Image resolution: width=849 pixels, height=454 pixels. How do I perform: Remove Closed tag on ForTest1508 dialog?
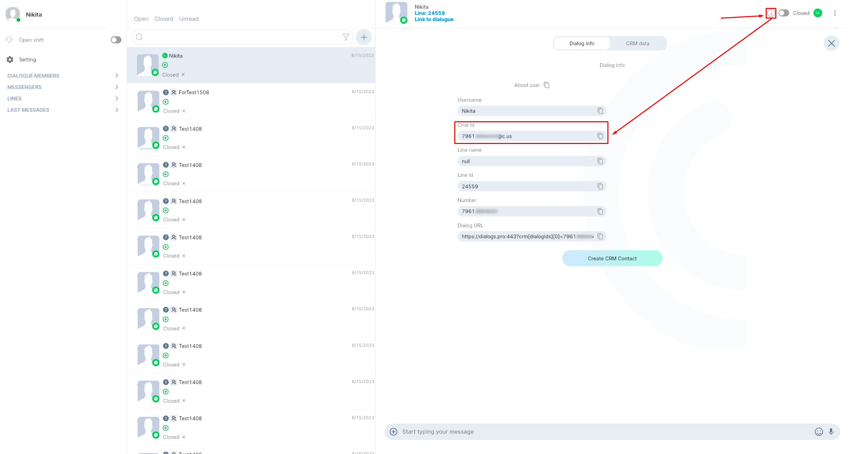click(x=184, y=111)
